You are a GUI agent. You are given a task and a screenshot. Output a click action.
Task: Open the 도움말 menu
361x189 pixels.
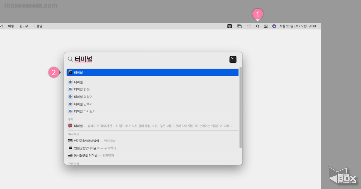tap(38, 26)
